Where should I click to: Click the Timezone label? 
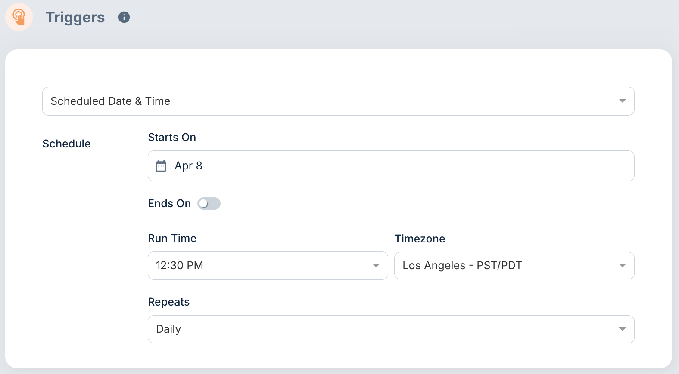tap(420, 239)
